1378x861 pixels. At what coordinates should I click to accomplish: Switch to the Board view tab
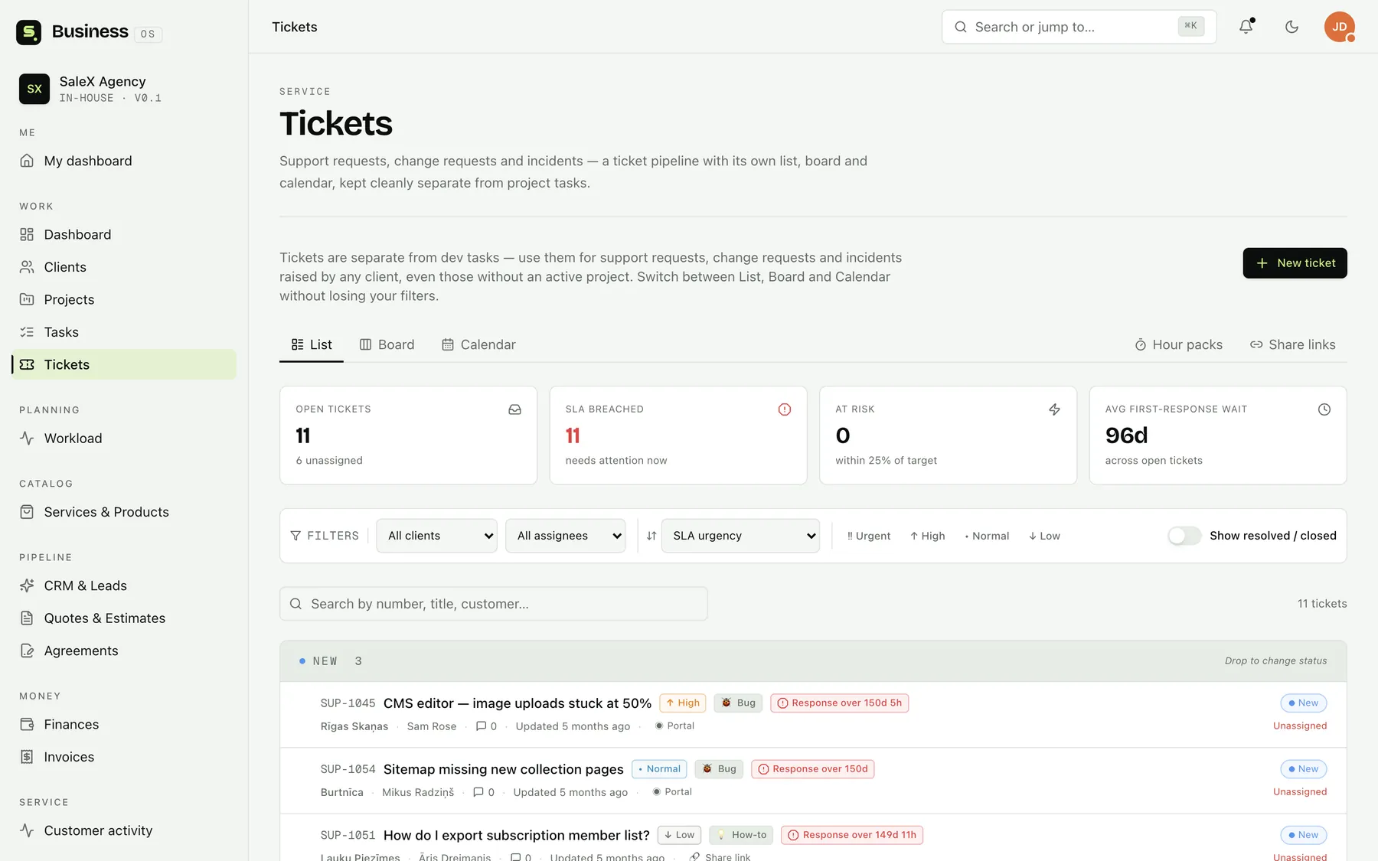tap(387, 344)
